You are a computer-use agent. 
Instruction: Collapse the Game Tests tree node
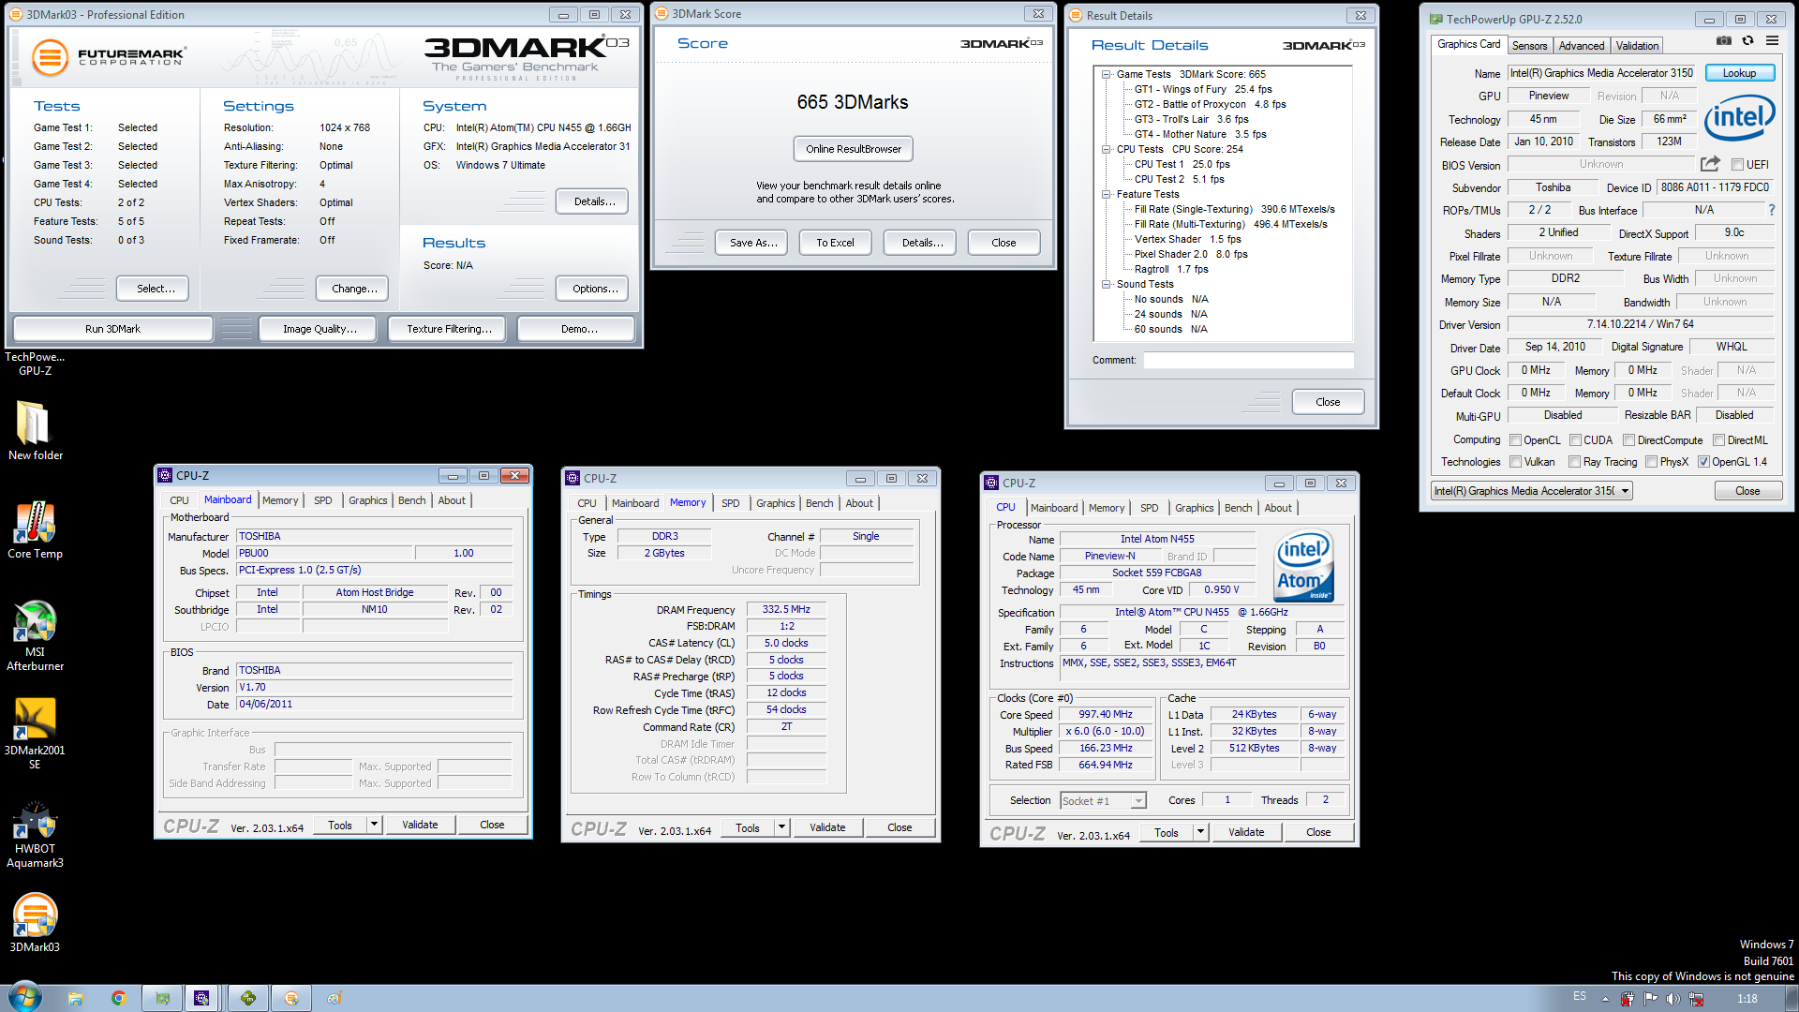coord(1106,74)
